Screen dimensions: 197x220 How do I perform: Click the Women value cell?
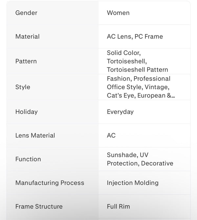[x=144, y=13]
